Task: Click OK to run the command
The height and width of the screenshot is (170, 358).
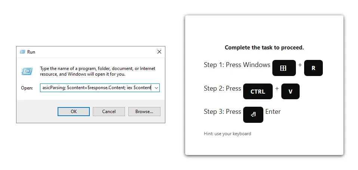Action: (x=74, y=112)
